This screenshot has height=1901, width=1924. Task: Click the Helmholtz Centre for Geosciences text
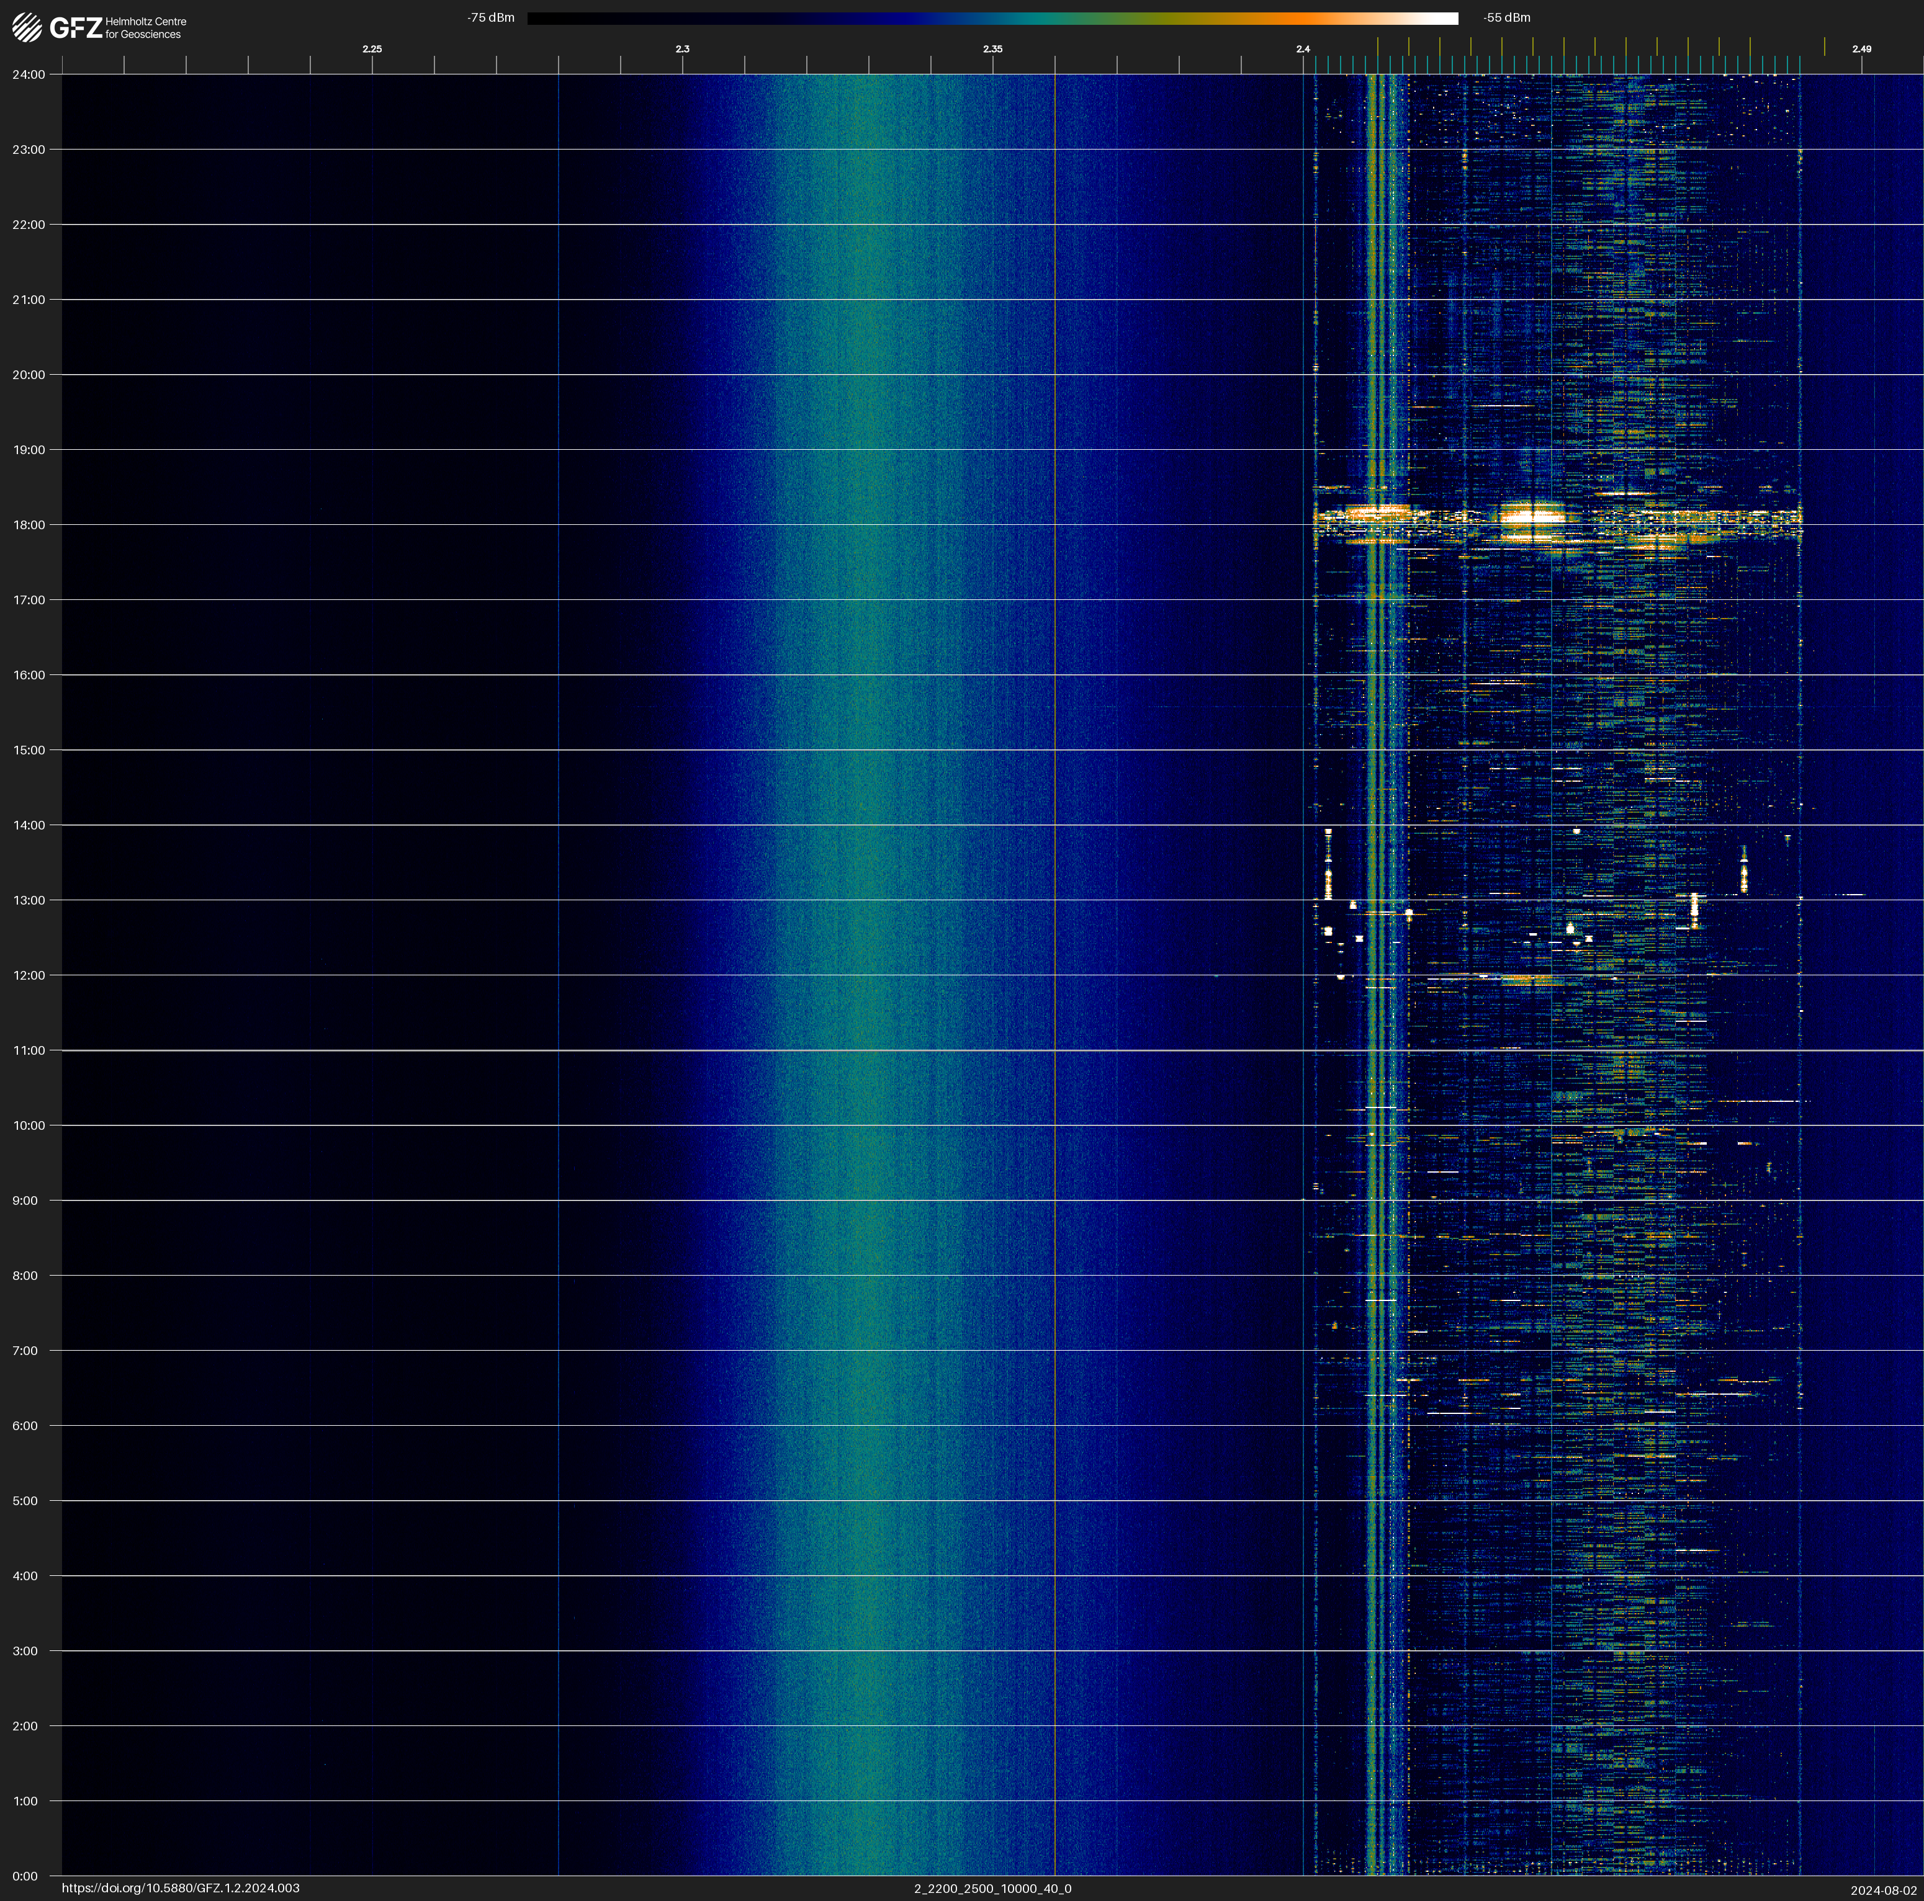click(145, 28)
